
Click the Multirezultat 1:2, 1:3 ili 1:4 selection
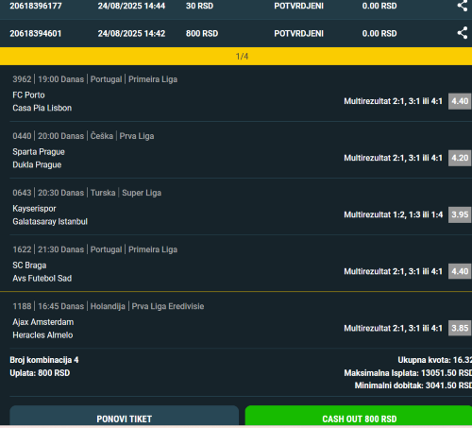tap(393, 214)
